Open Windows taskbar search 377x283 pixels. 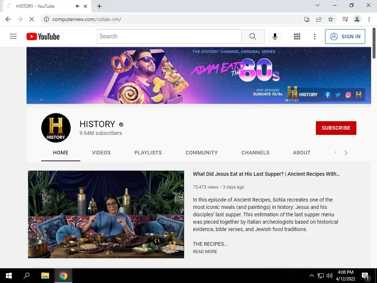[x=27, y=276]
